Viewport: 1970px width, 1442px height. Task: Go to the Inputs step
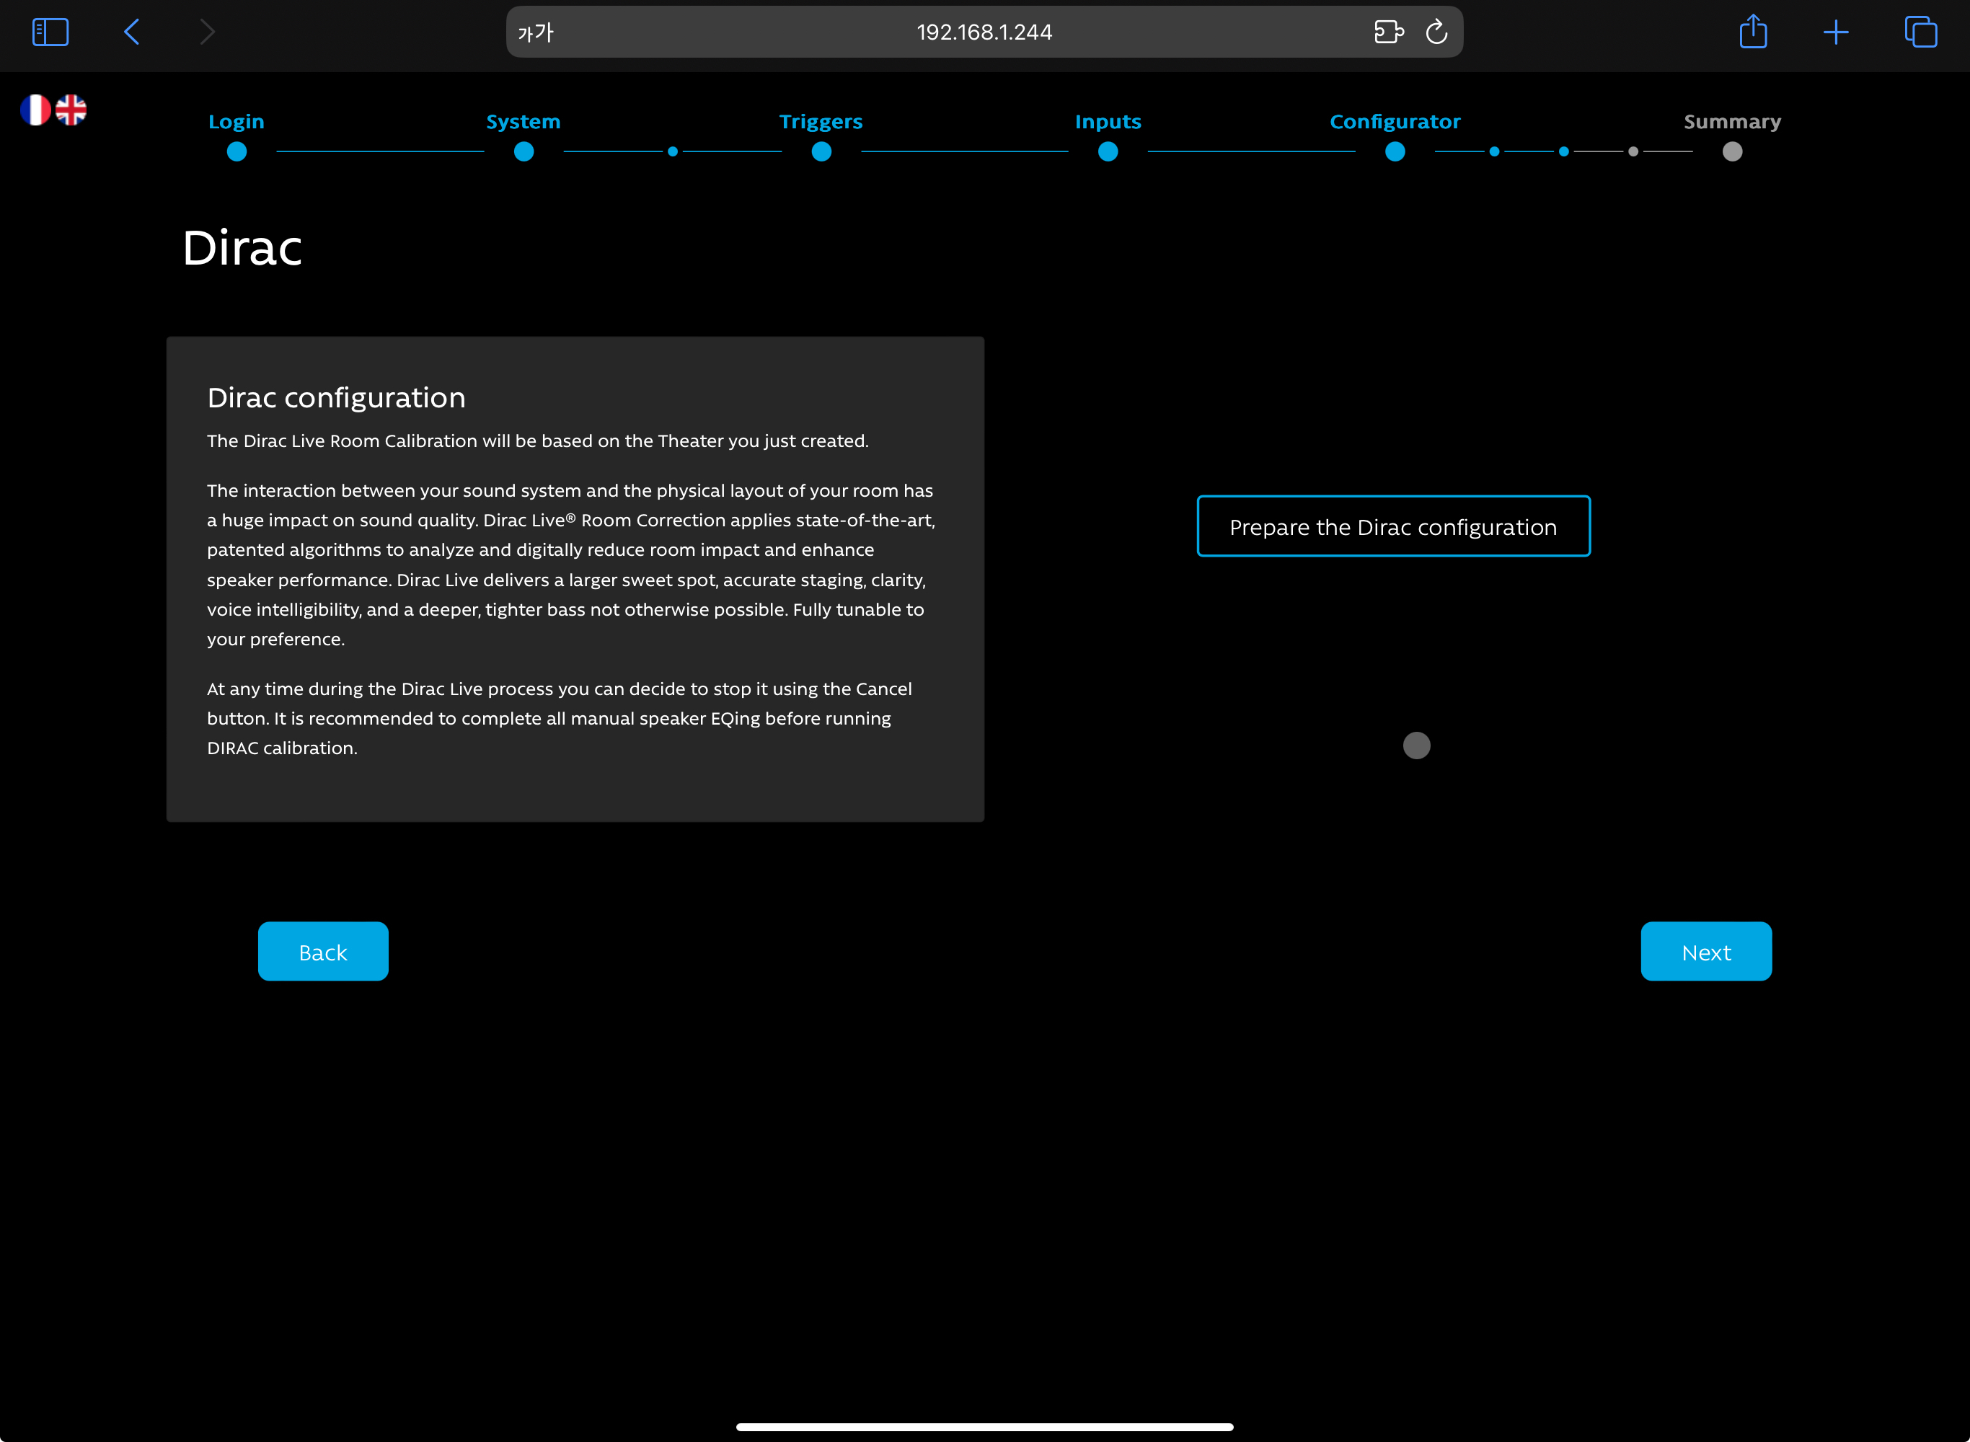pos(1108,122)
